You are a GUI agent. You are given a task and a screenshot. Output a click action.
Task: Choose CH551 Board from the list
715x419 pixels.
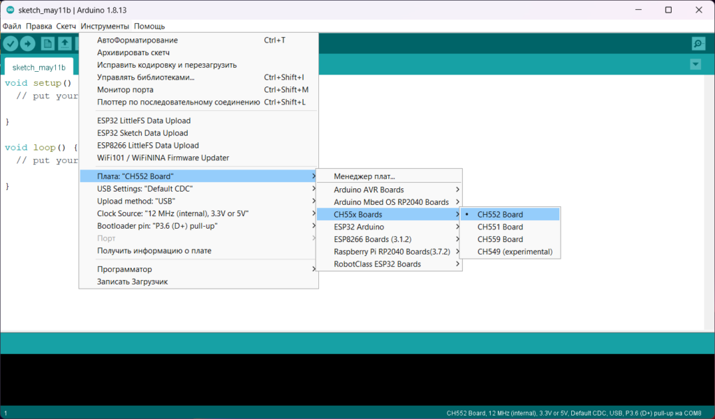coord(500,227)
